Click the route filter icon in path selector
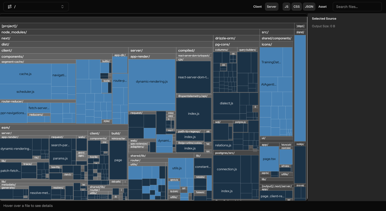The image size is (386, 211). pyautogui.click(x=10, y=7)
